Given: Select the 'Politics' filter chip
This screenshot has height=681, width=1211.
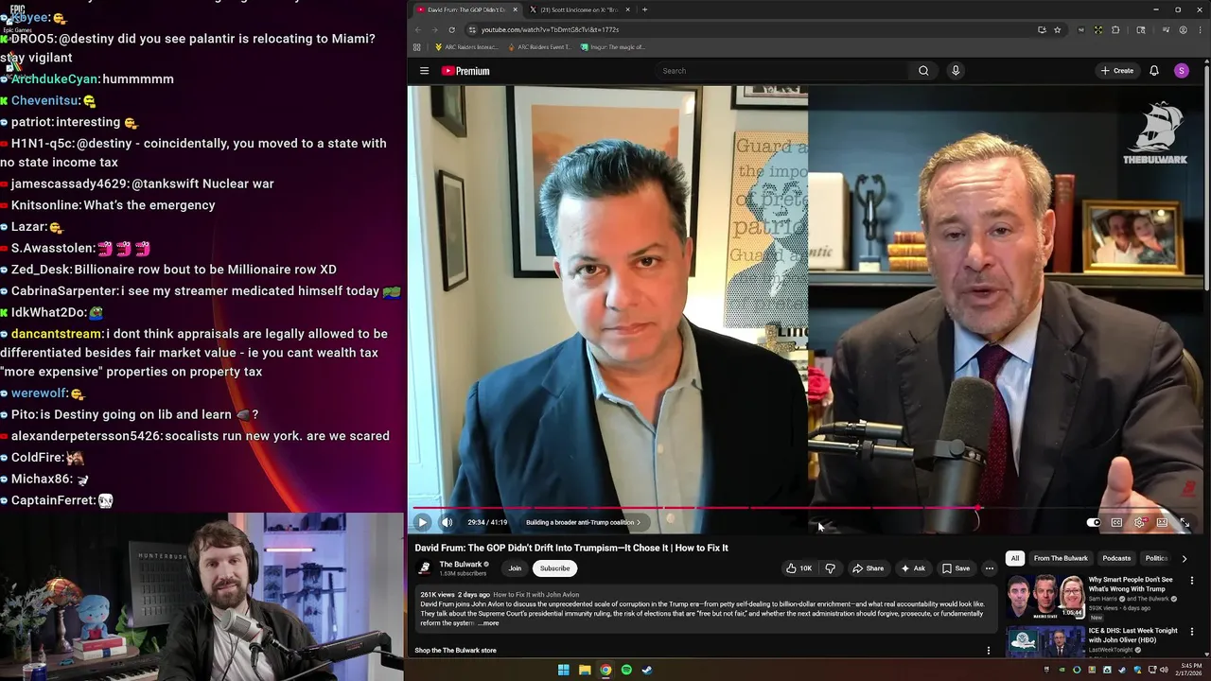Looking at the screenshot, I should (x=1156, y=558).
